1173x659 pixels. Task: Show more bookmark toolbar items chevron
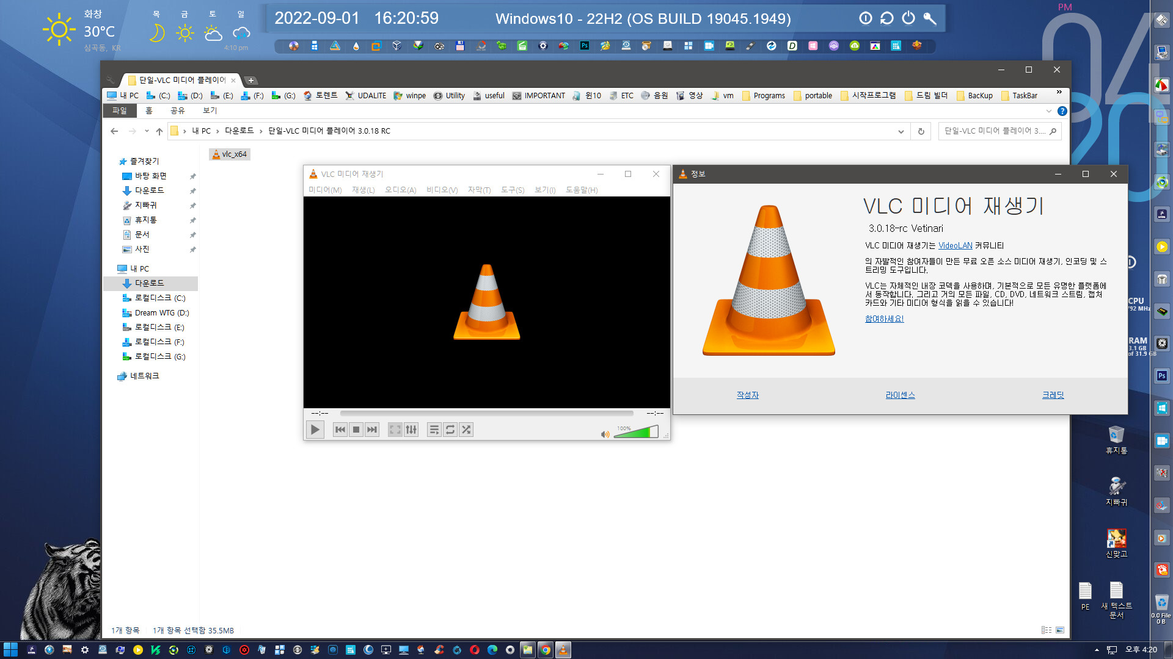coord(1059,93)
